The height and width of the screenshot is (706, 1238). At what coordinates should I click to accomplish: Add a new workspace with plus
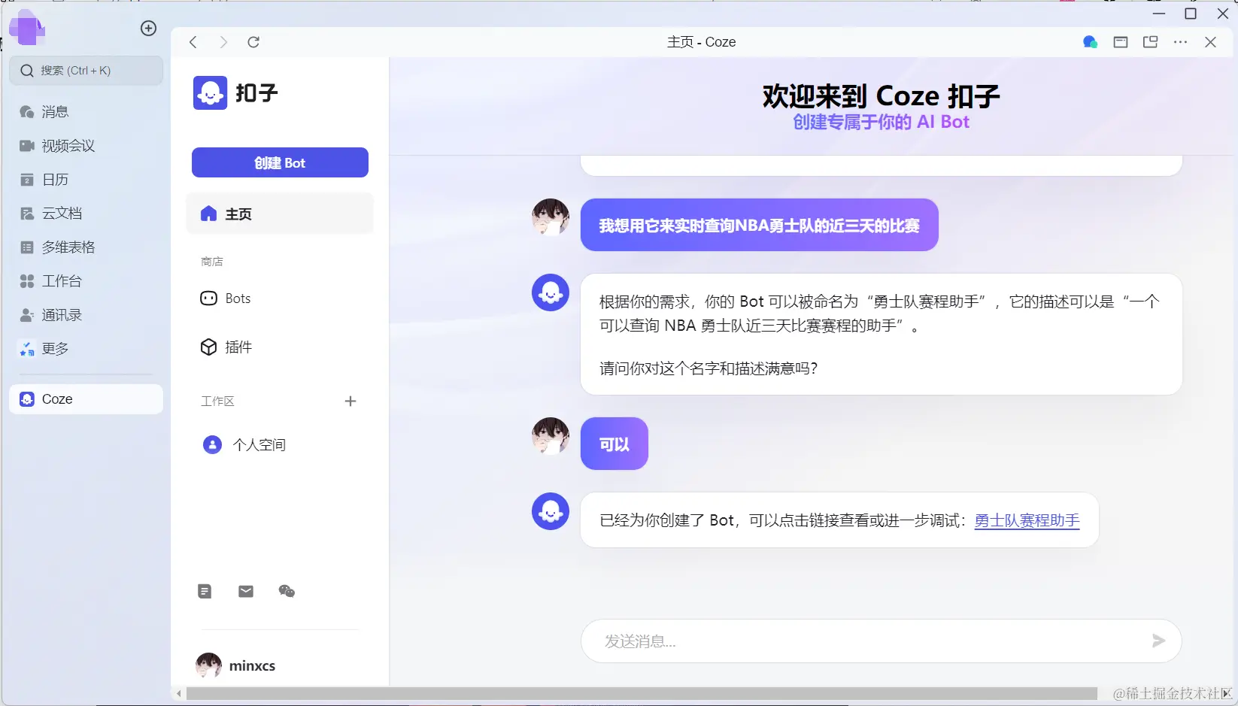(x=350, y=401)
